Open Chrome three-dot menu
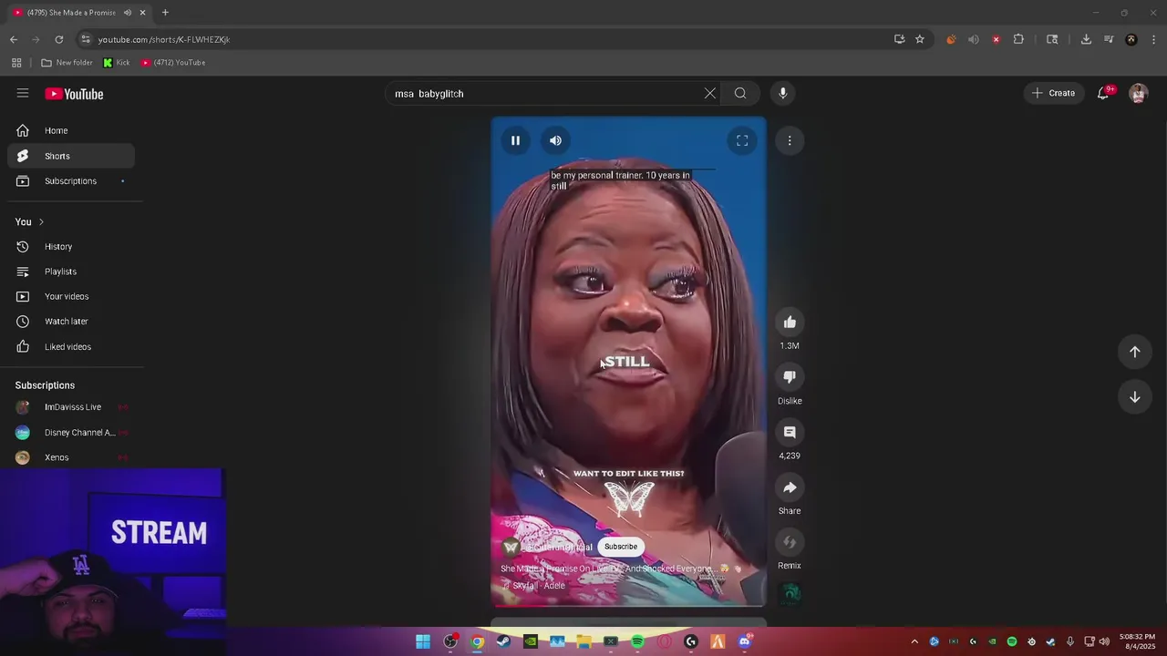This screenshot has width=1167, height=656. pyautogui.click(x=1154, y=39)
